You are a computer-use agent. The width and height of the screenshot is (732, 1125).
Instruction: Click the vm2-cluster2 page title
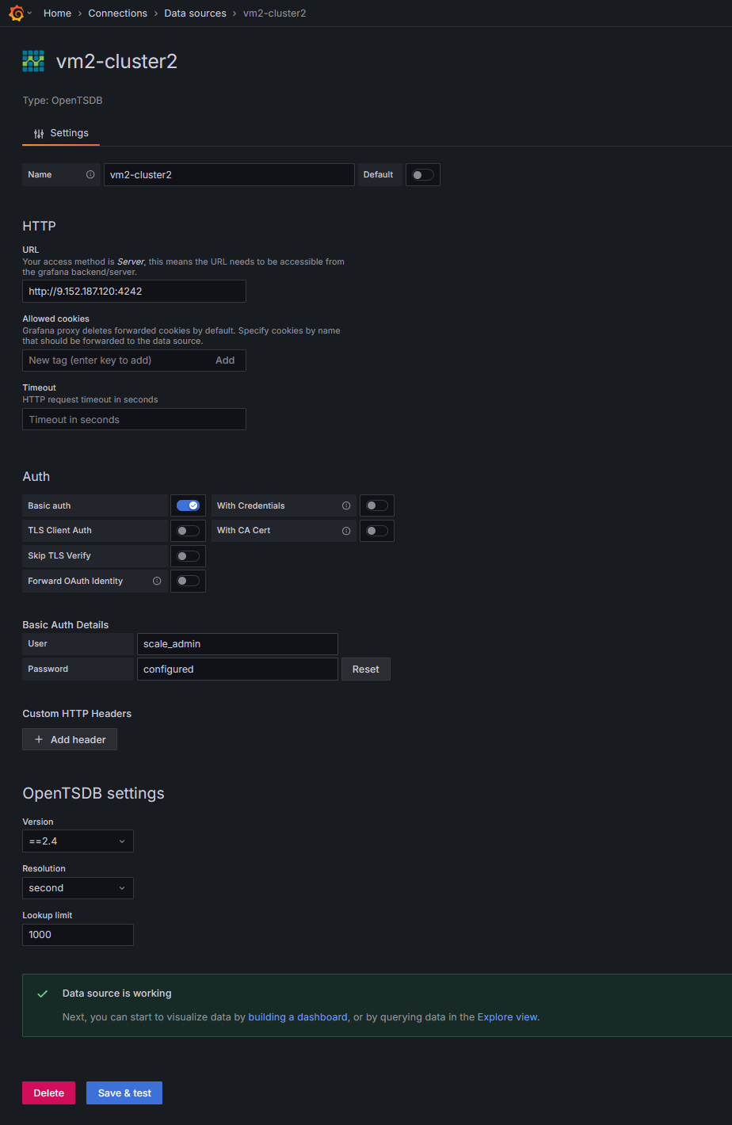[x=116, y=62]
